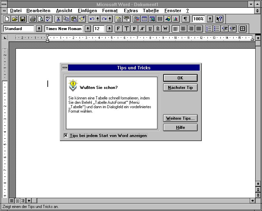Screen dimensions: 262x211
Task: Align text to the right
Action: pos(191,29)
